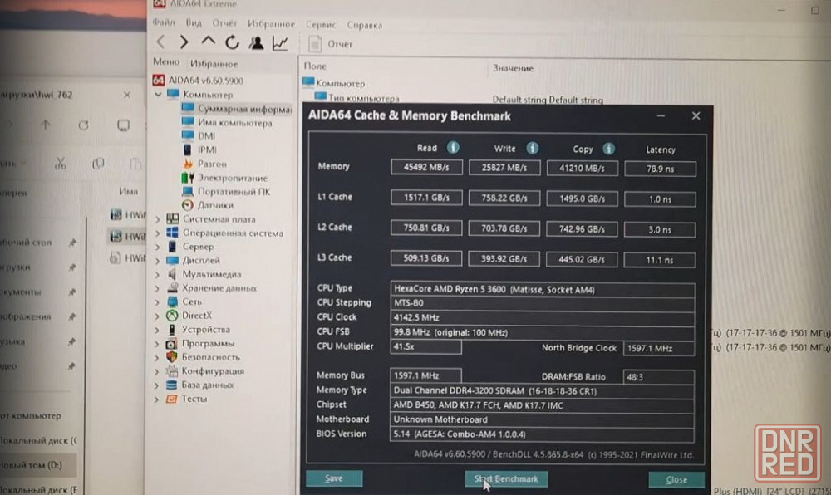831x495 pixels.
Task: Click L1 Cache Read value 1517.1 GB/s
Action: click(426, 198)
